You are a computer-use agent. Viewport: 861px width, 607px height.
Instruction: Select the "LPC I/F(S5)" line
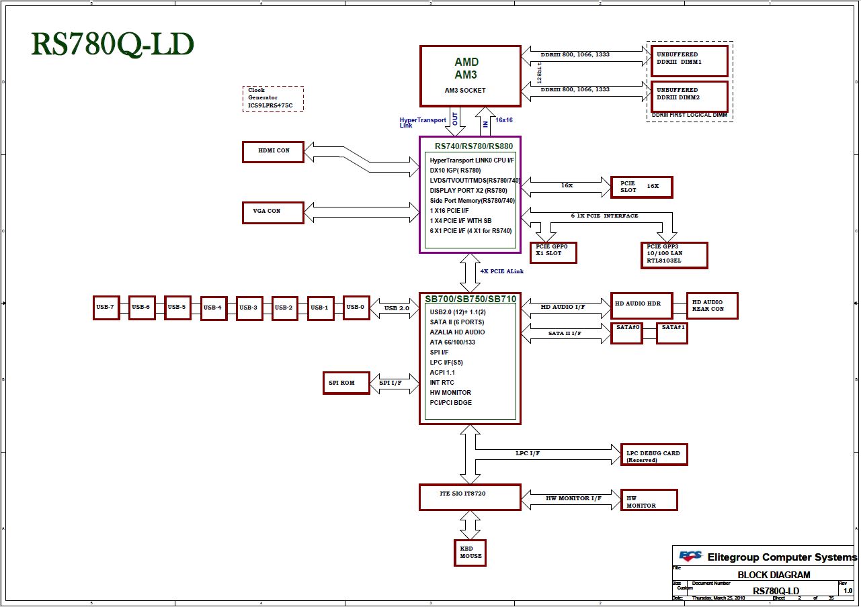446,362
